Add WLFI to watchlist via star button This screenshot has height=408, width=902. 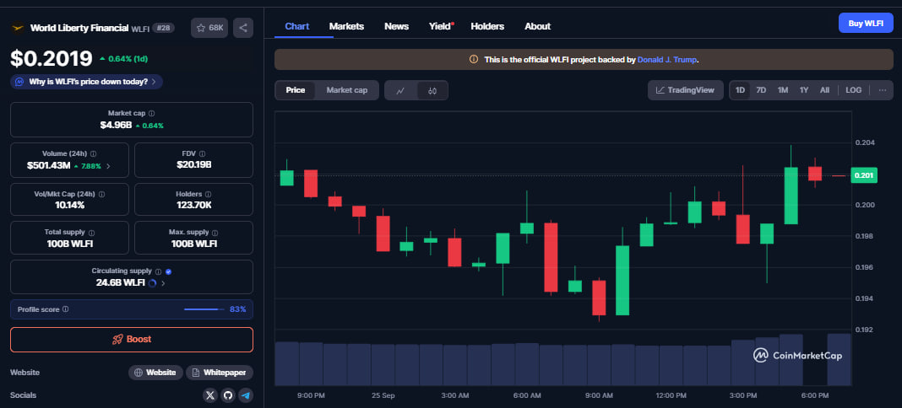point(209,28)
